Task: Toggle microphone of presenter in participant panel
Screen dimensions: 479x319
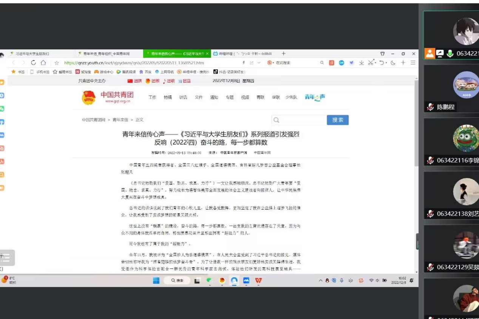Action: 450,54
